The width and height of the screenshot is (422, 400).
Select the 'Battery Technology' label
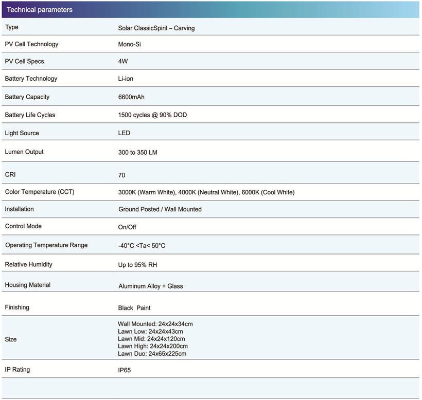click(31, 79)
